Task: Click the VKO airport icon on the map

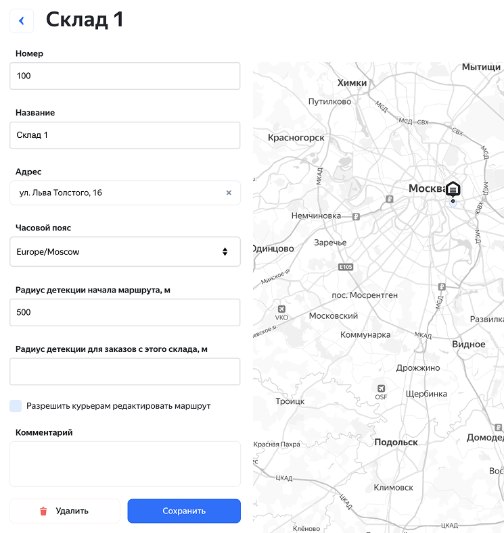Action: 281,309
